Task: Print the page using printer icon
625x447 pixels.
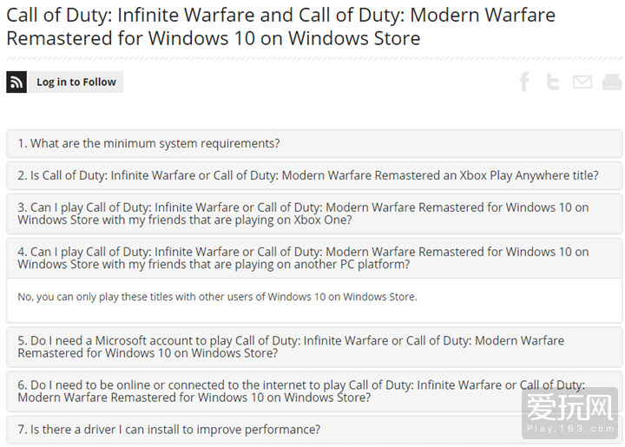Action: 611,82
